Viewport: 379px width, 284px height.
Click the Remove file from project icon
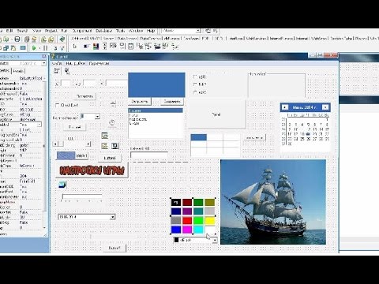(51, 39)
